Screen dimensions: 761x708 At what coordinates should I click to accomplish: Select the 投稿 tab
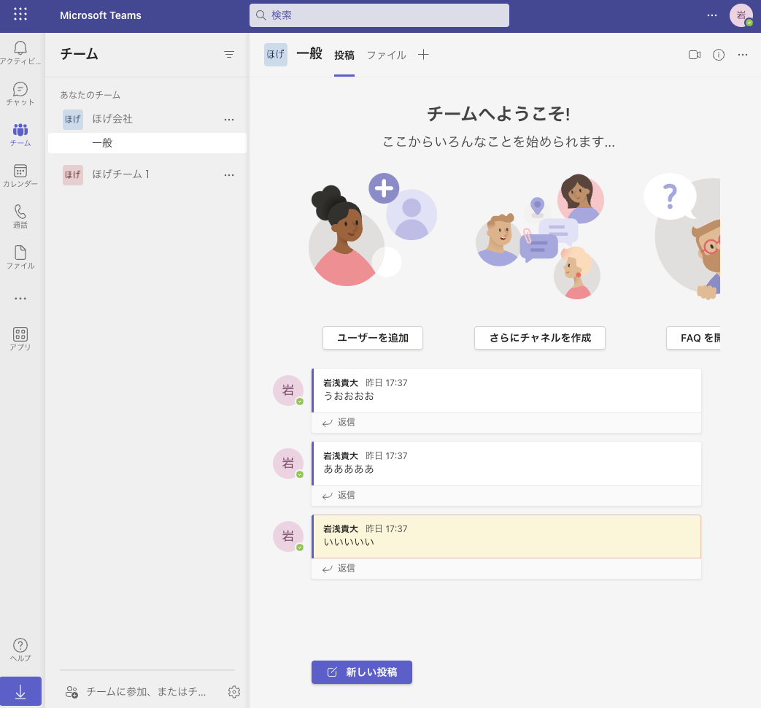point(344,55)
